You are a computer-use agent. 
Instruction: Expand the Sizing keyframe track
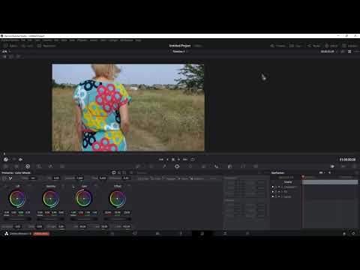click(x=282, y=196)
